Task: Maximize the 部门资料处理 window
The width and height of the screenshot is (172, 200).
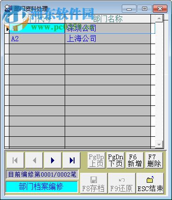Action: (x=144, y=8)
